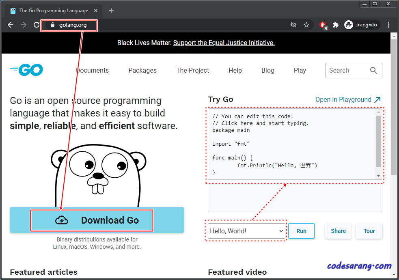Click the magnifier search icon

click(373, 71)
